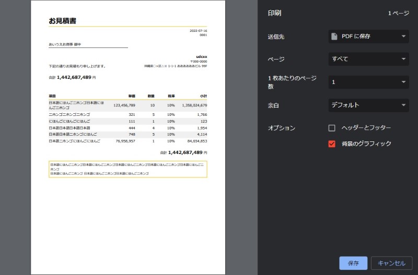Click the あいうえお商事 御中 recipient line
The image size is (418, 275).
(65, 44)
